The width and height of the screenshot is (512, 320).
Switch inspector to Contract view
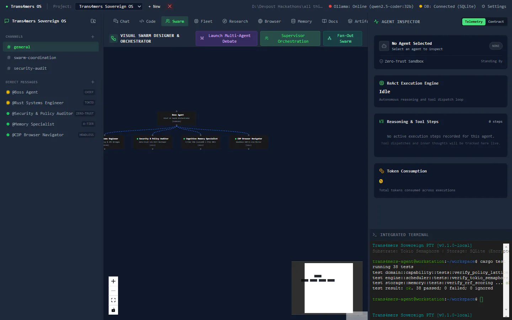[x=496, y=22]
